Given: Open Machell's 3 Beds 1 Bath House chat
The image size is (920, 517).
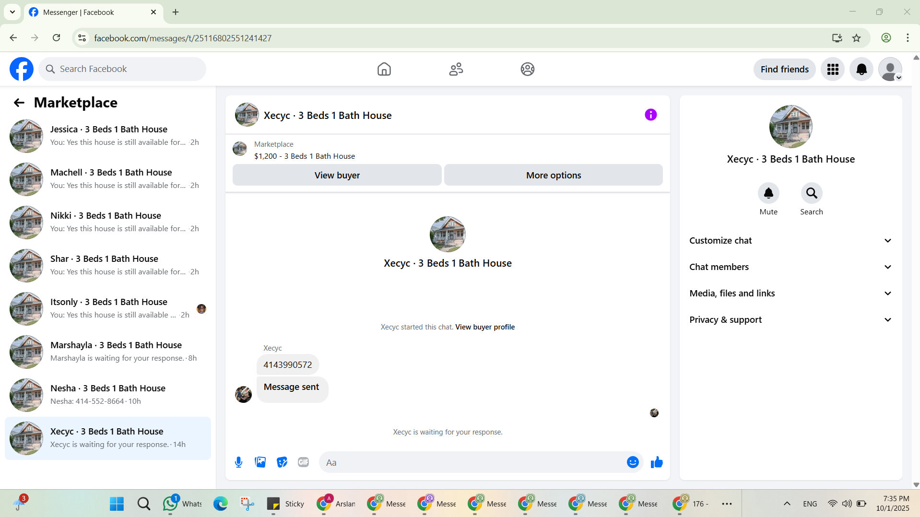Looking at the screenshot, I should 108,179.
